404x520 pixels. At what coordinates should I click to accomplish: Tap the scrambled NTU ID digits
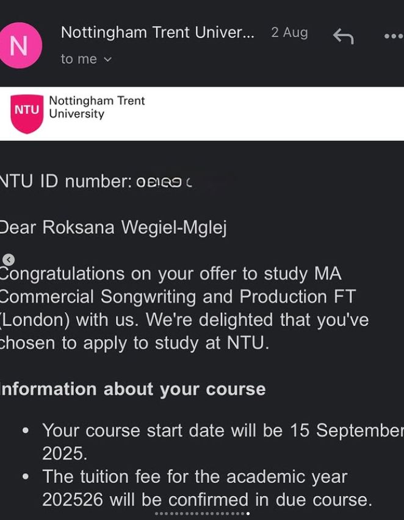click(164, 182)
